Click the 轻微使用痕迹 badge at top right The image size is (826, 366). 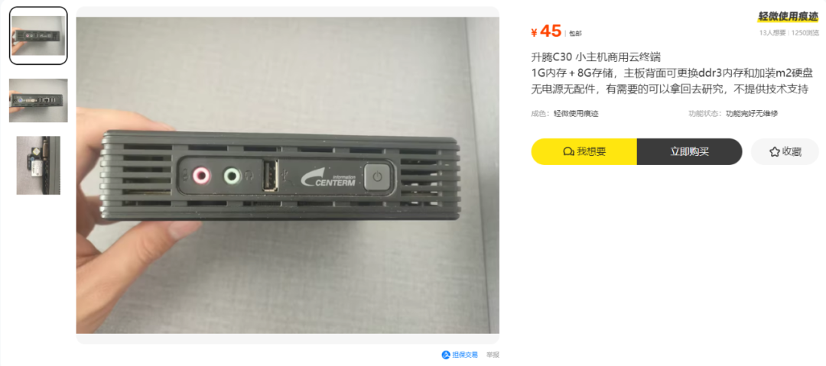788,17
